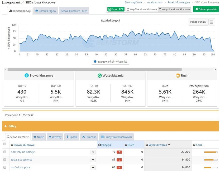Click the Słowa kluczowe summary panel icon
Screen dimensions: 220x171
tap(26, 76)
